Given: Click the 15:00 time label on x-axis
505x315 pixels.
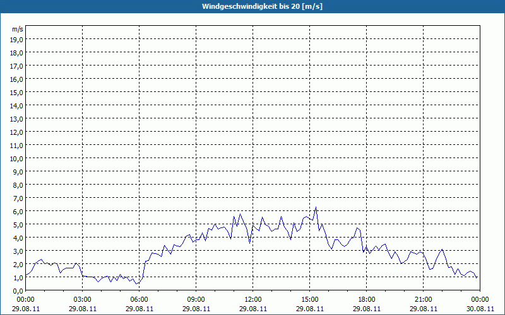Looking at the screenshot, I should click(310, 300).
